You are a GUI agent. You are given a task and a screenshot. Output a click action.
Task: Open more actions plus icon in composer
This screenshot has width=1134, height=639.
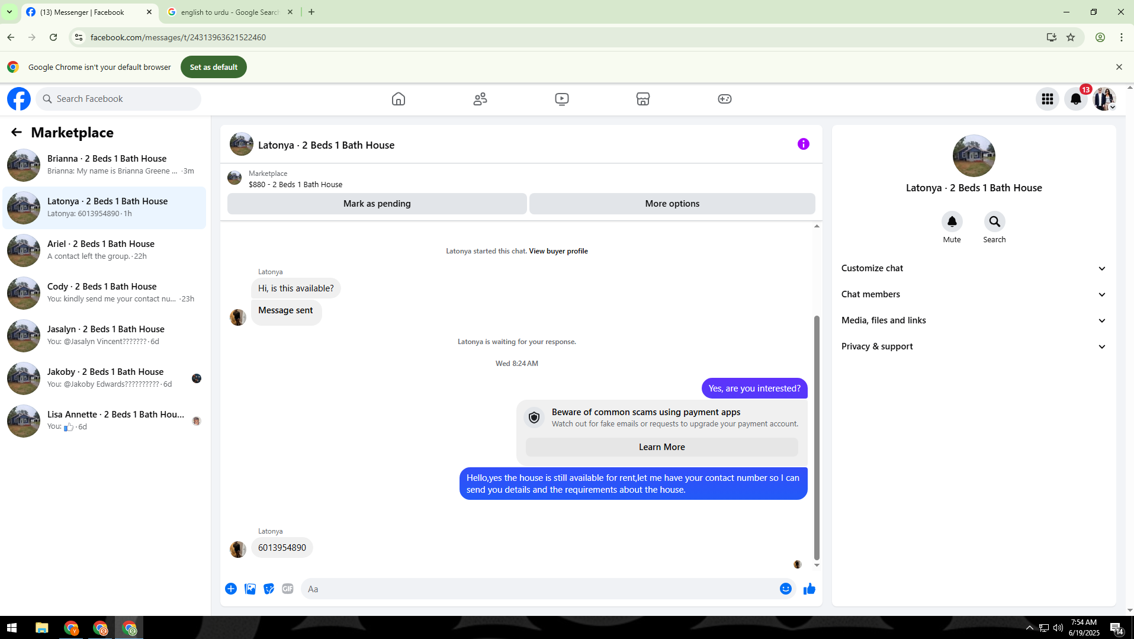coord(231,589)
